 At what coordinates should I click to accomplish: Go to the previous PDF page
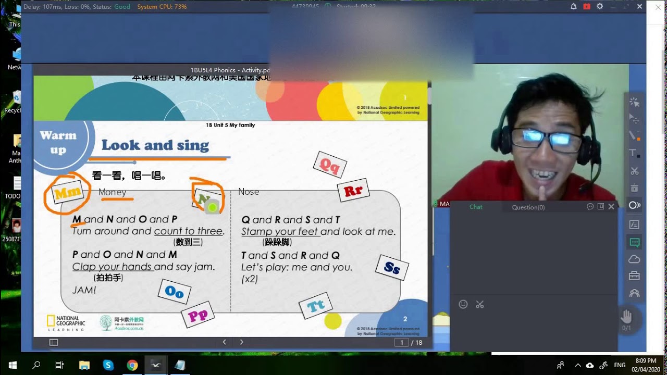(x=225, y=342)
